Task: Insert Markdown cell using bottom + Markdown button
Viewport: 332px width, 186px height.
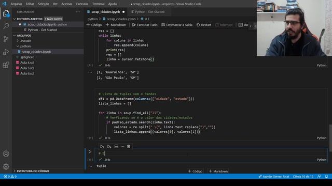Action: pyautogui.click(x=218, y=171)
